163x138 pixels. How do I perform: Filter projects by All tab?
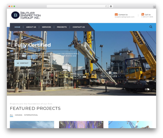click(11, 115)
